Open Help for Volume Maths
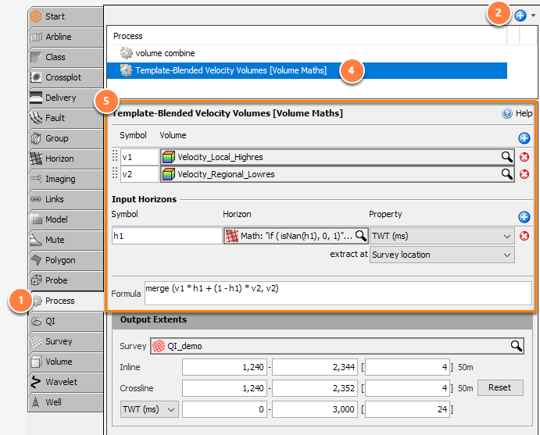 [517, 113]
